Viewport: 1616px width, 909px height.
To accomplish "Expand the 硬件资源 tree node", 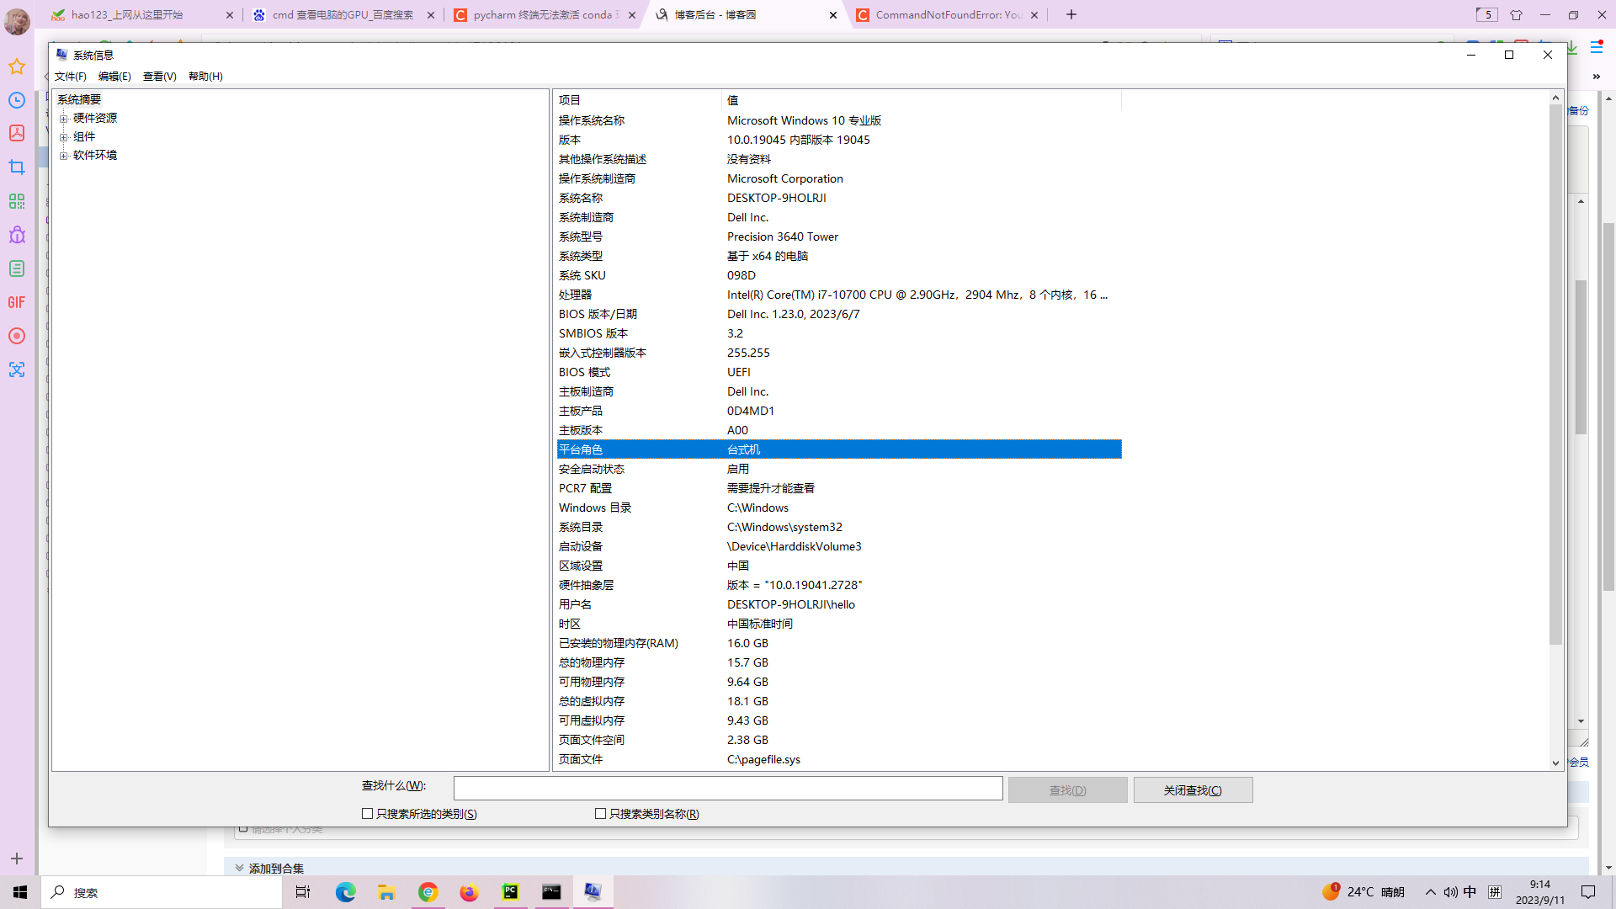I will tap(63, 119).
